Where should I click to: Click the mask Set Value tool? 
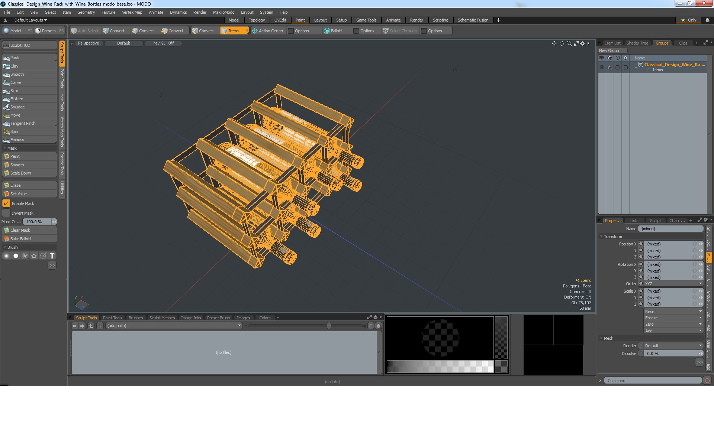(x=29, y=194)
